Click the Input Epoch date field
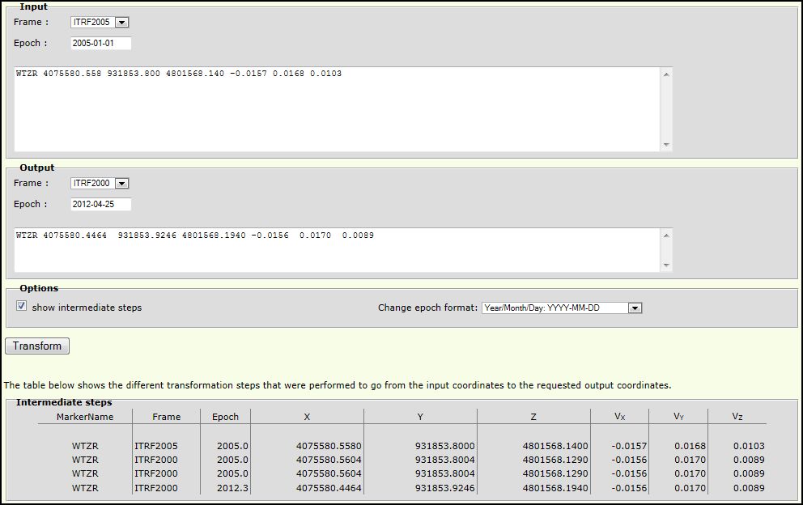This screenshot has height=505, width=803. [100, 44]
